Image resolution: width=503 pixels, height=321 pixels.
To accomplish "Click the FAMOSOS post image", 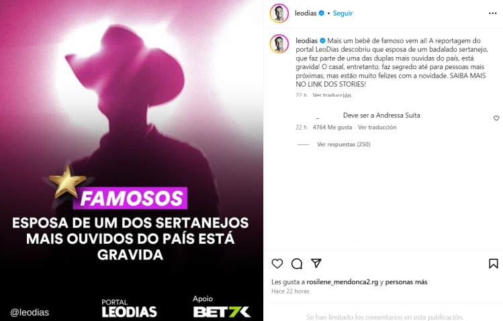I will coord(132,160).
